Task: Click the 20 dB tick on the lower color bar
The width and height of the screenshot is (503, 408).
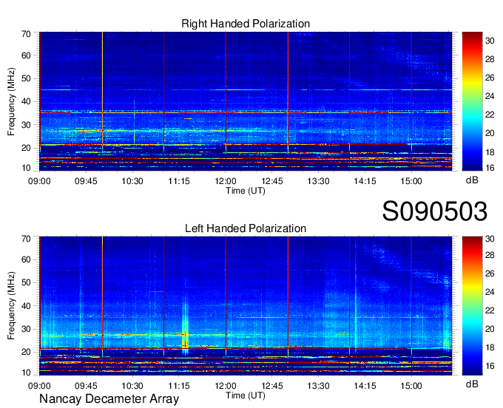Action: tap(490, 329)
